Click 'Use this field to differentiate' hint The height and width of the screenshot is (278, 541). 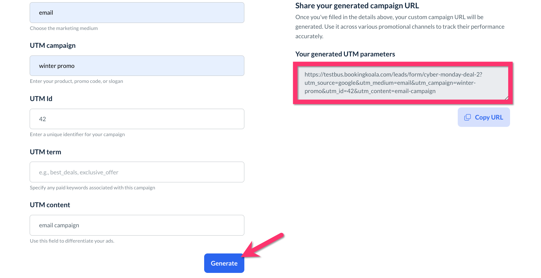72,241
